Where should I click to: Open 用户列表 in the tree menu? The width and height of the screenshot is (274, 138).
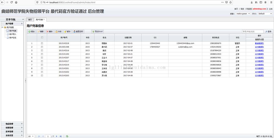[13, 31]
